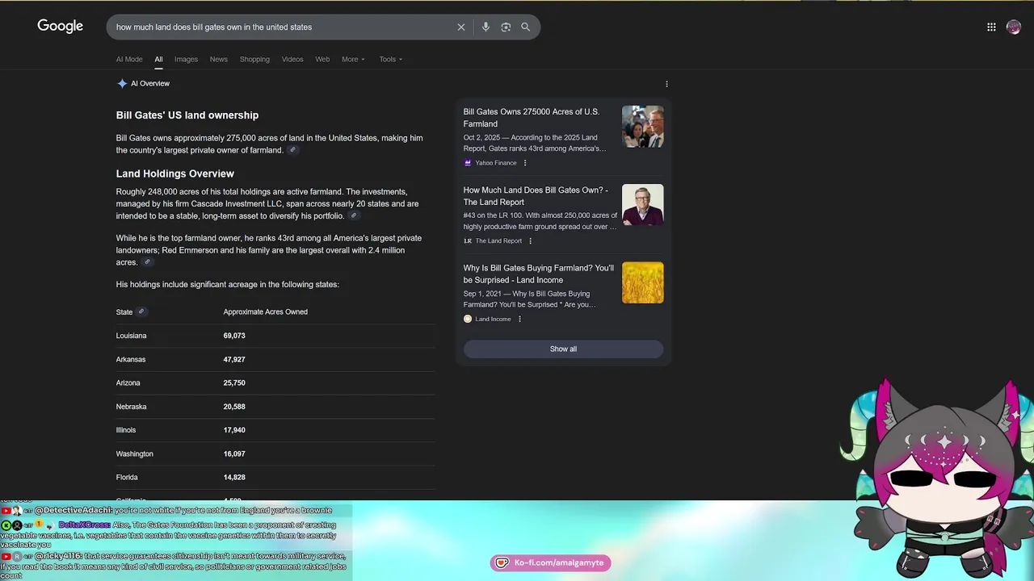Screen dimensions: 1034x581
Task: Open Google Lens image search
Action: coord(506,27)
